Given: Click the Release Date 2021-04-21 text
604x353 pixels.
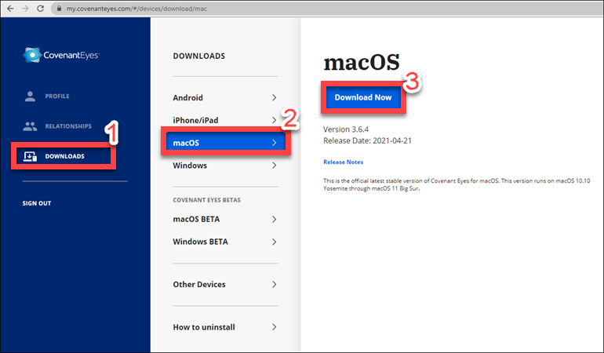Looking at the screenshot, I should tap(367, 140).
